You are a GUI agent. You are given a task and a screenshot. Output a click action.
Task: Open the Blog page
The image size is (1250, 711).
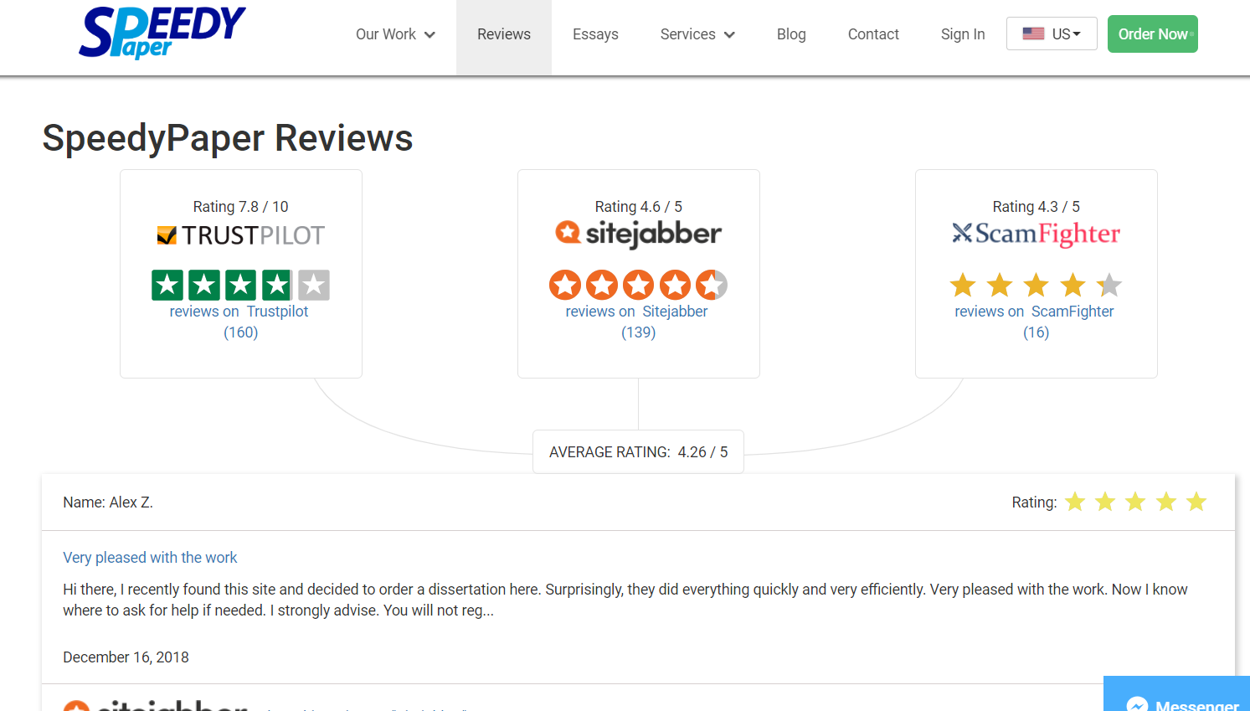pyautogui.click(x=791, y=34)
